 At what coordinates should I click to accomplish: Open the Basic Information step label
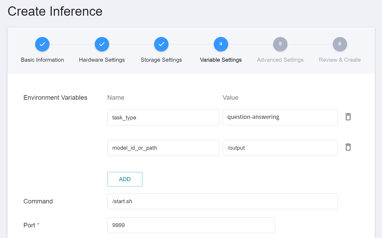[42, 60]
